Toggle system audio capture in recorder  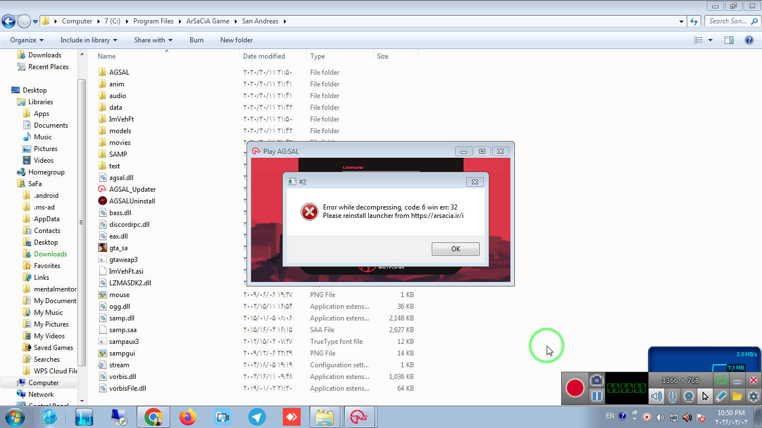[x=657, y=396]
